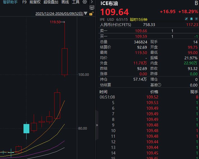
Task: Open the 画线 drawing menu
Action: pyautogui.click(x=65, y=2)
